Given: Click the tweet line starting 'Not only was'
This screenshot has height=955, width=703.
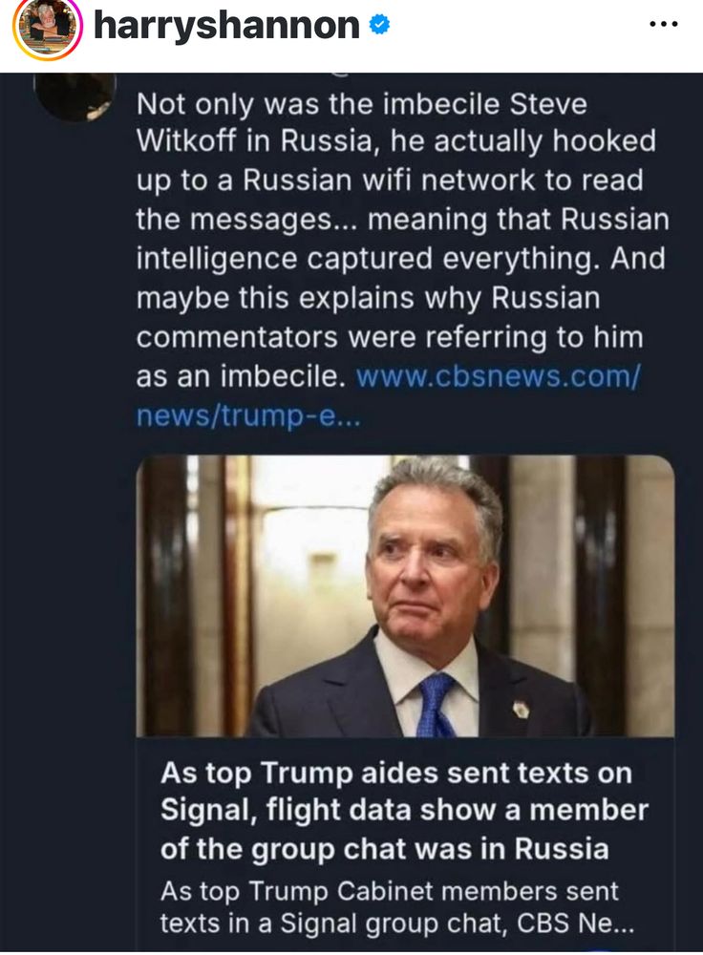Looking at the screenshot, I should point(361,102).
